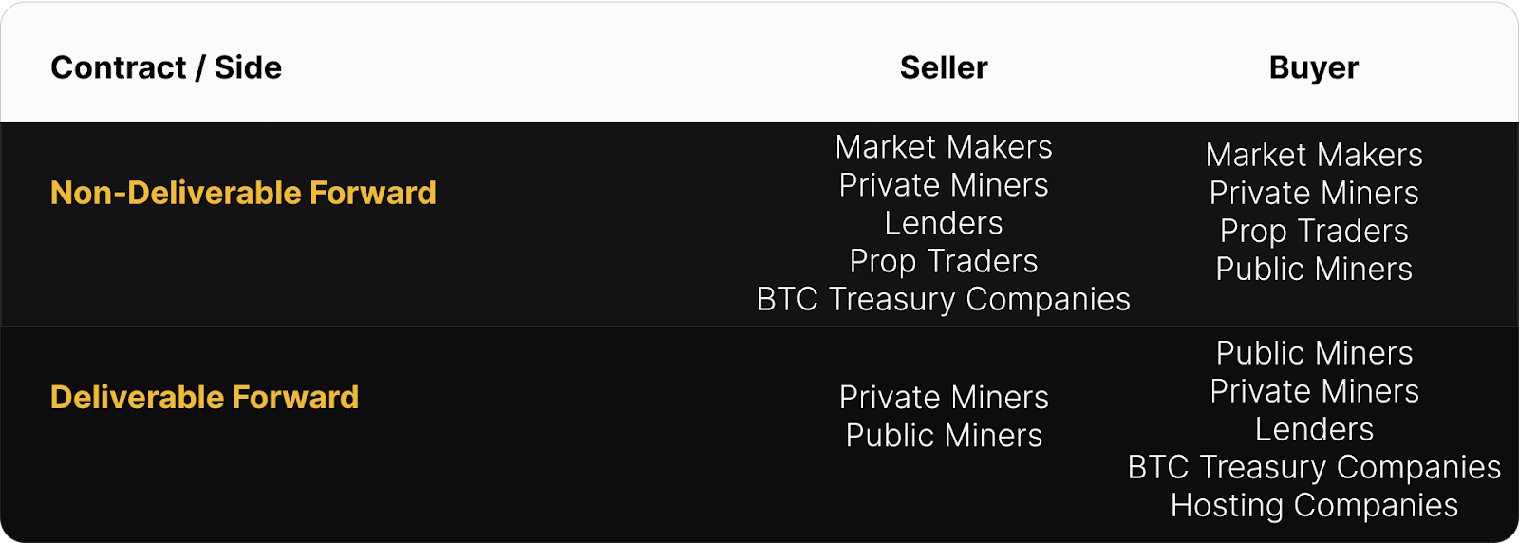Click the Deliverable Forward row label
The image size is (1519, 543).
click(x=204, y=397)
